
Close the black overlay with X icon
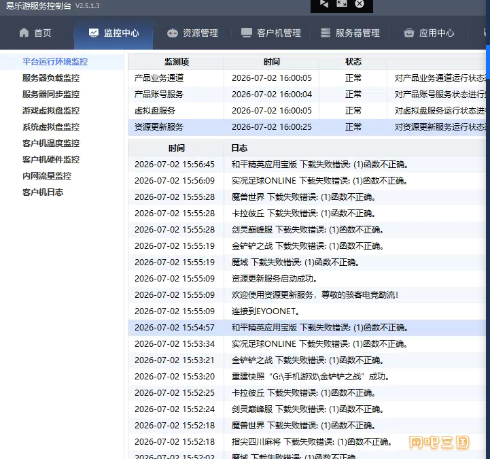tap(360, 4)
